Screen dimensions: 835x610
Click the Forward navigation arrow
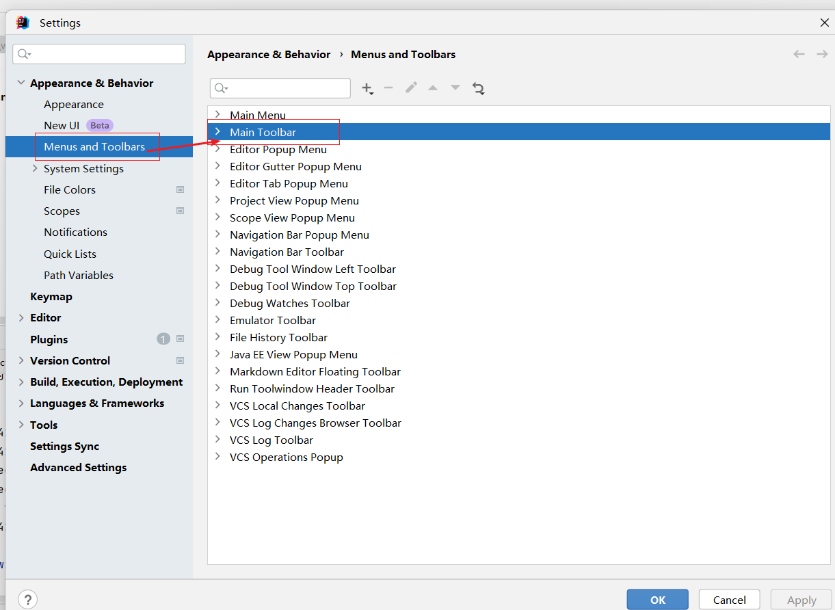click(821, 53)
